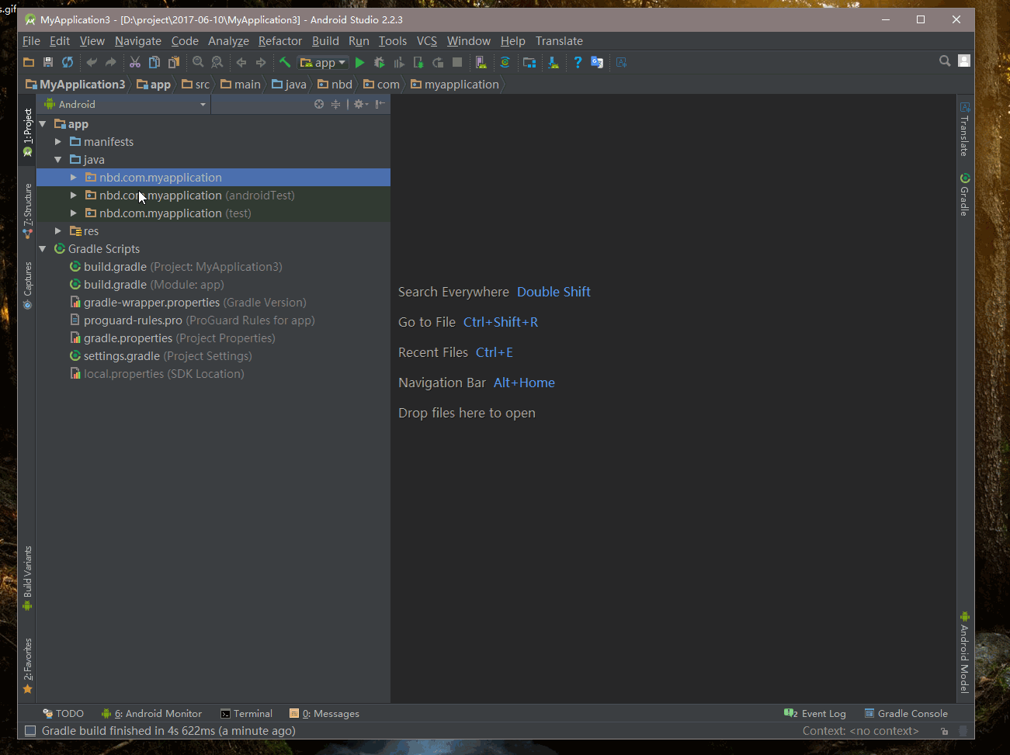Screen dimensions: 1010x755
Task: Click Scroll from Source target icon
Action: pos(319,104)
